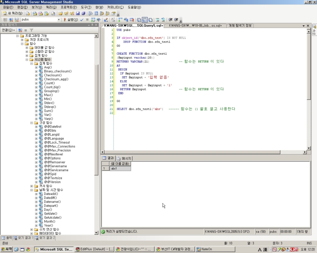Open the 출력 (Output) bottom tab
317x253 pixels.
click(7, 238)
